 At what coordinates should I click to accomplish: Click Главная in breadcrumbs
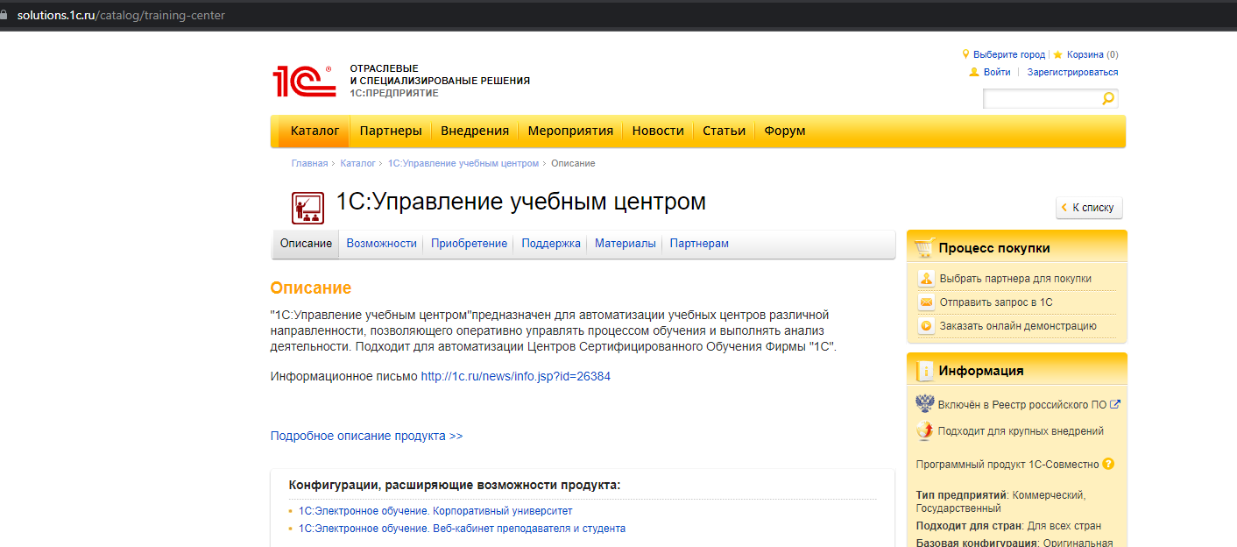(309, 163)
